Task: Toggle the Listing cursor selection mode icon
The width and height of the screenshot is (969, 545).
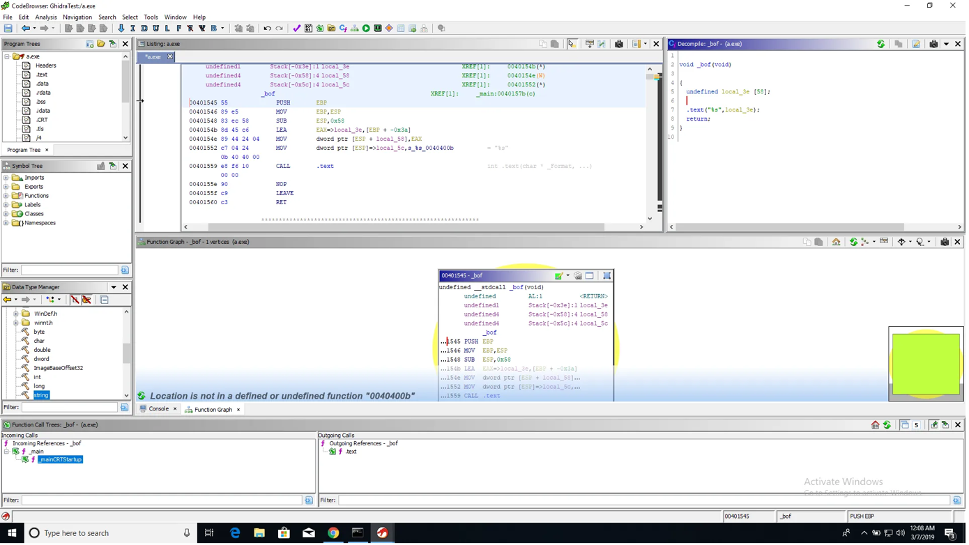Action: pyautogui.click(x=572, y=44)
